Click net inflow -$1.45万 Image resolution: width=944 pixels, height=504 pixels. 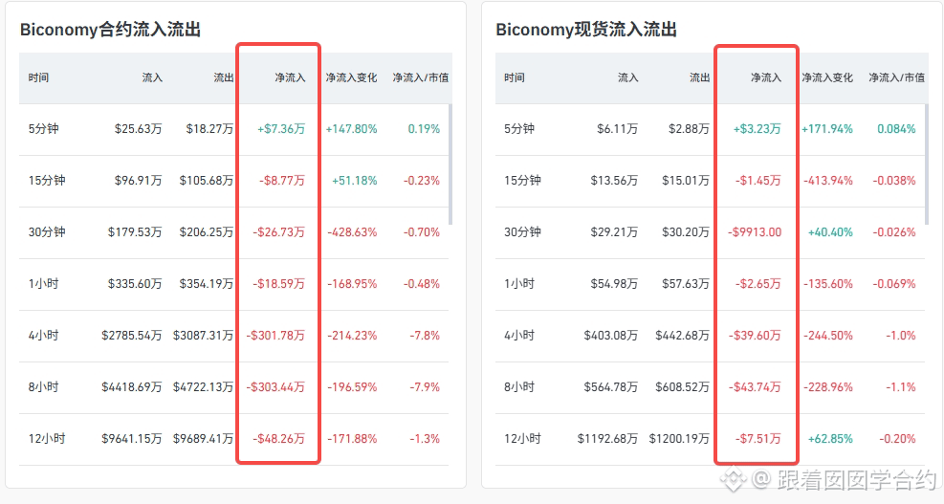tap(757, 181)
